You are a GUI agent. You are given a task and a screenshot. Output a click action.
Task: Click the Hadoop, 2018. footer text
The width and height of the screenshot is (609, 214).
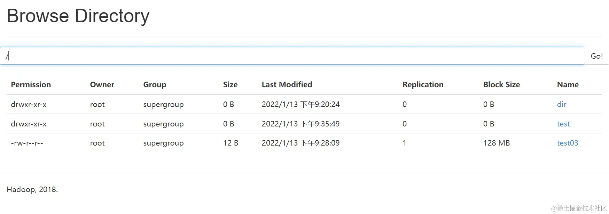click(x=32, y=189)
